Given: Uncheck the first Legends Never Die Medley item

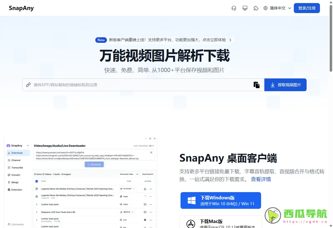Looking at the screenshot, I should coord(37,189).
